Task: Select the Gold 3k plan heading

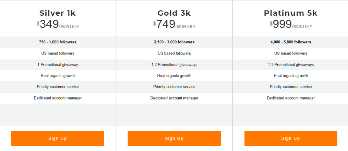Action: click(x=174, y=13)
